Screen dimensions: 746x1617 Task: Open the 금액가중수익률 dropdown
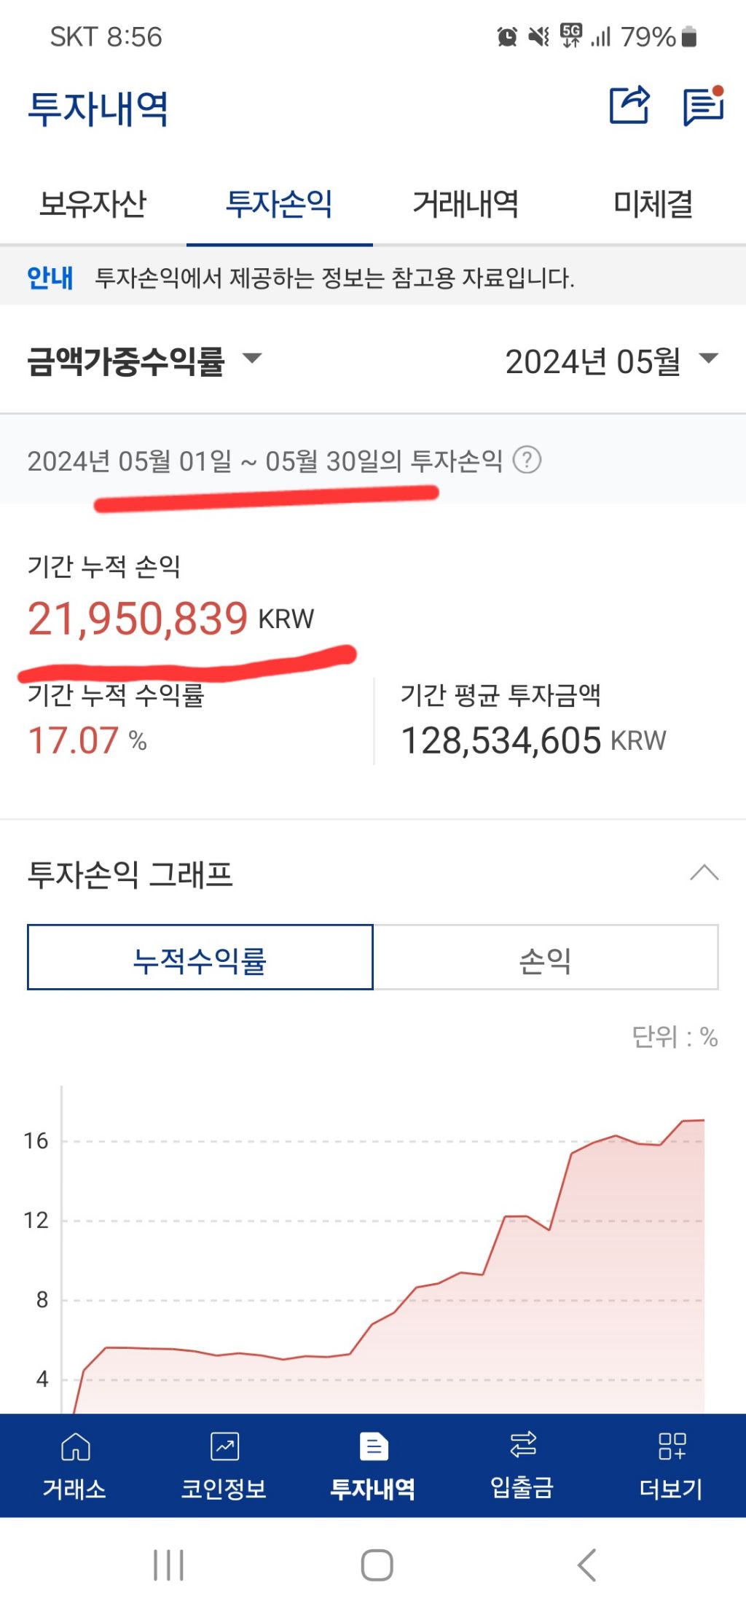144,361
